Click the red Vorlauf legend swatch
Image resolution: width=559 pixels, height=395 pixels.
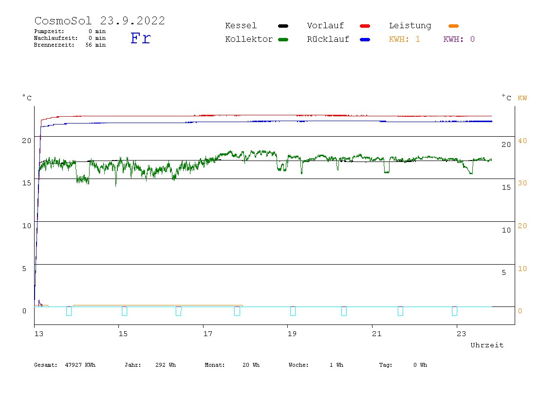[365, 26]
